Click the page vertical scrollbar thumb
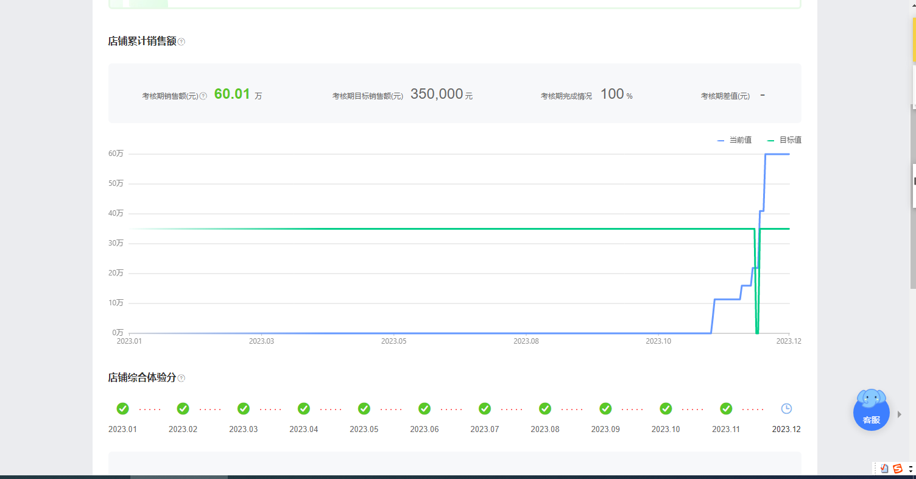Screen dimensions: 916x479 point(912,195)
